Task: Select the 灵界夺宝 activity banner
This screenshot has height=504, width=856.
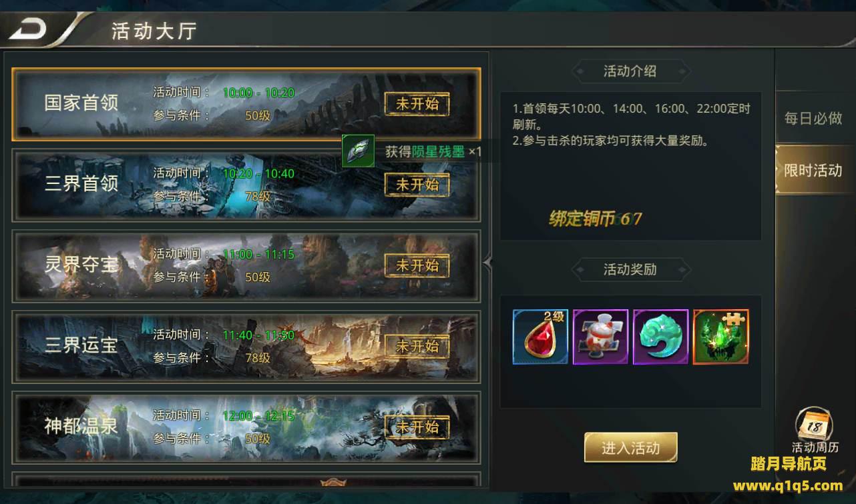Action: (246, 266)
